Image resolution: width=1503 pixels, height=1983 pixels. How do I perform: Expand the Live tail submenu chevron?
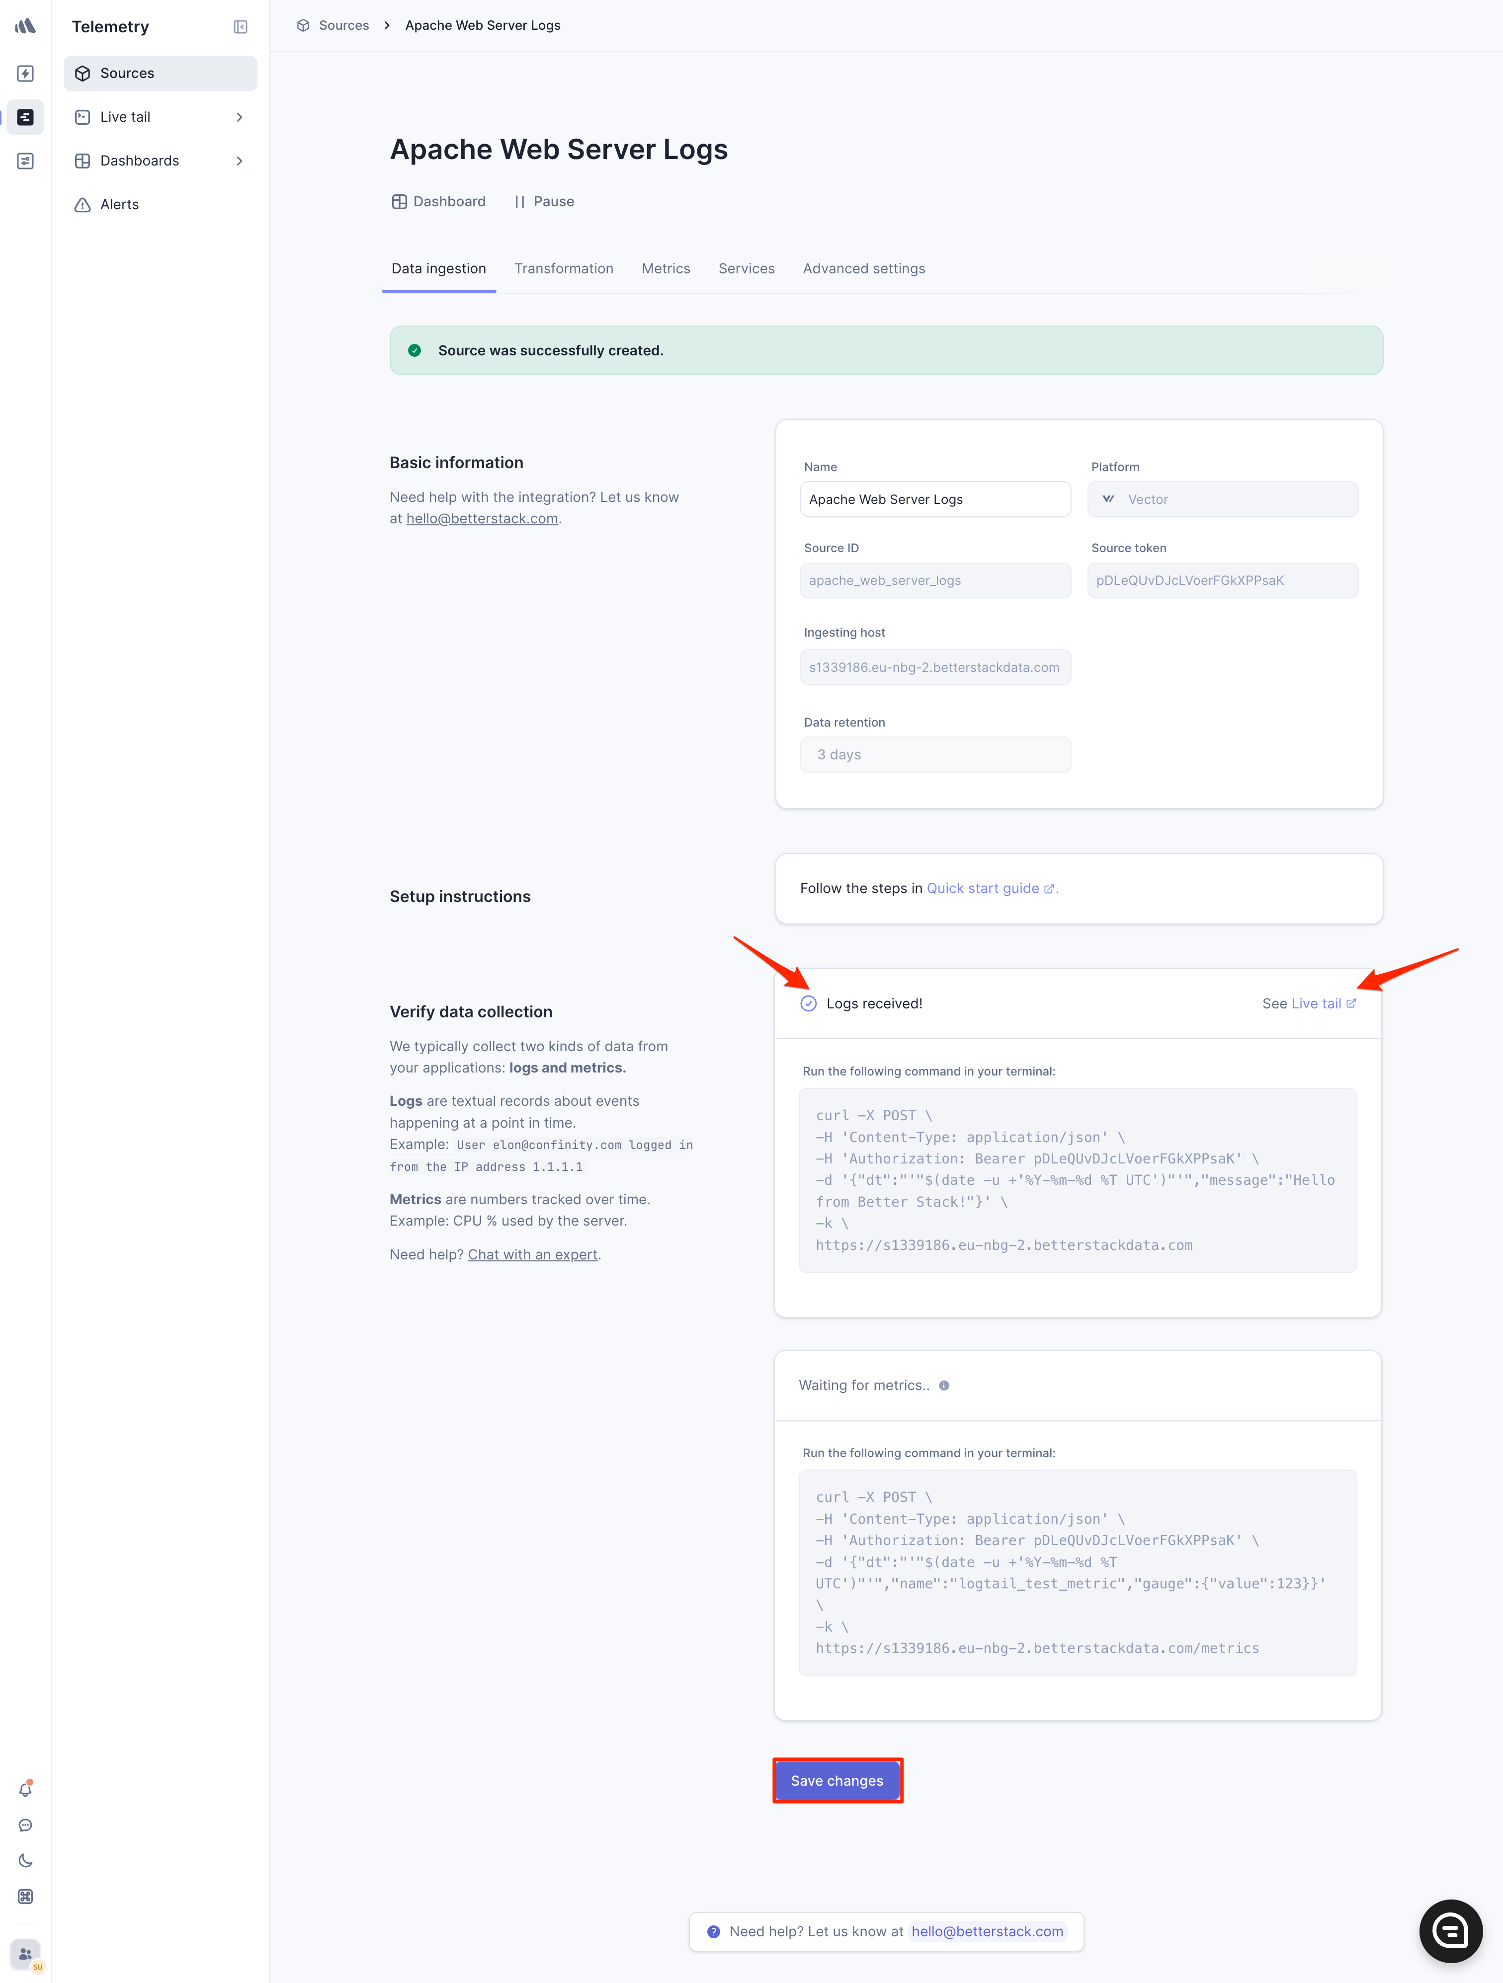click(240, 117)
